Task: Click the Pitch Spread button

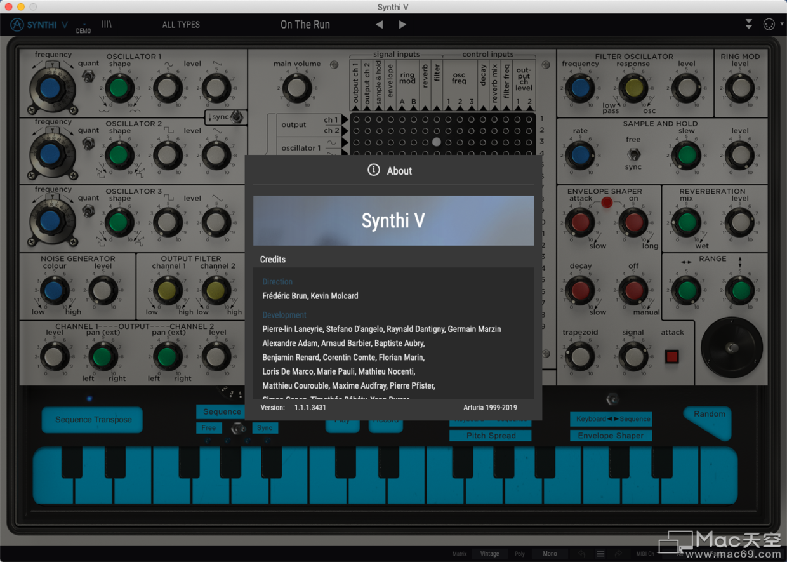Action: tap(491, 436)
